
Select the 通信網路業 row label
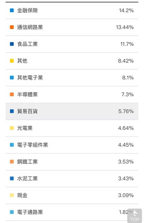(30, 27)
